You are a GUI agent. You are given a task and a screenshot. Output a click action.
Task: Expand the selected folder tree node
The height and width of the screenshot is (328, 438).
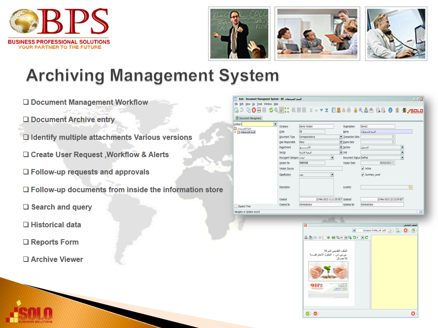click(235, 133)
